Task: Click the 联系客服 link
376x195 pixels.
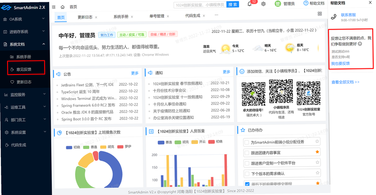Action: click(348, 15)
